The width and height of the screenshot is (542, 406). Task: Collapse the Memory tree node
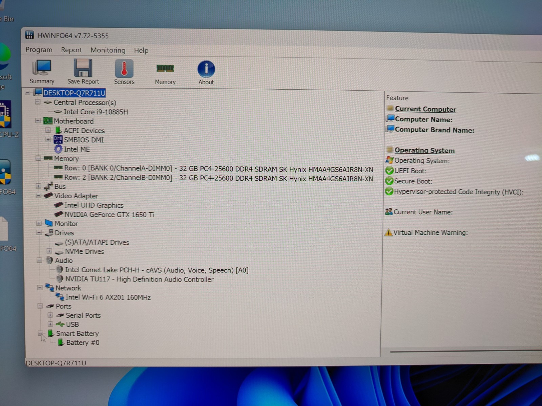point(38,158)
